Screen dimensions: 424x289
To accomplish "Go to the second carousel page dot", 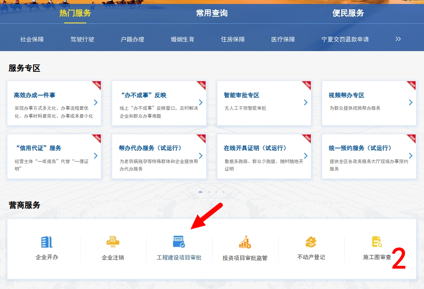I will 208,192.
